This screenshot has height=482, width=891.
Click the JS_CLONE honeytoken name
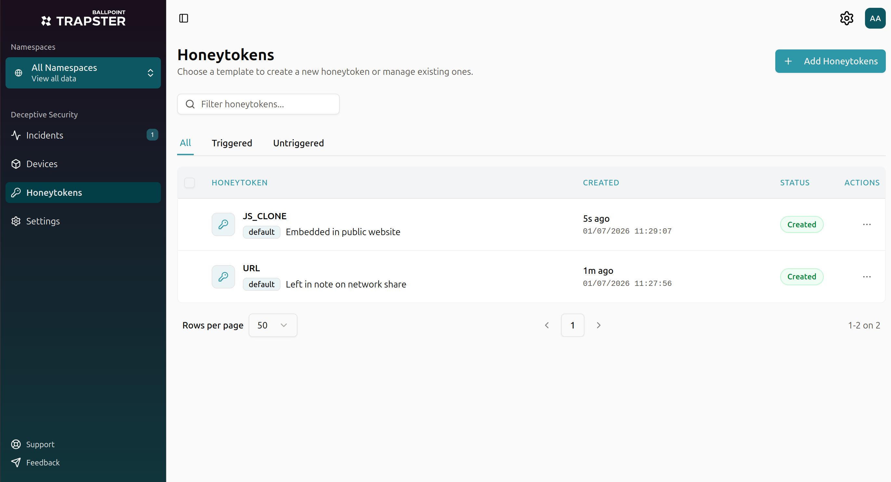tap(265, 216)
